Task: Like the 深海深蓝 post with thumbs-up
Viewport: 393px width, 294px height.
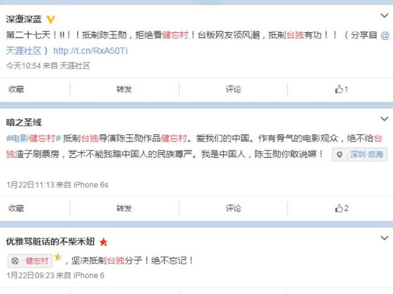Action: [x=341, y=89]
